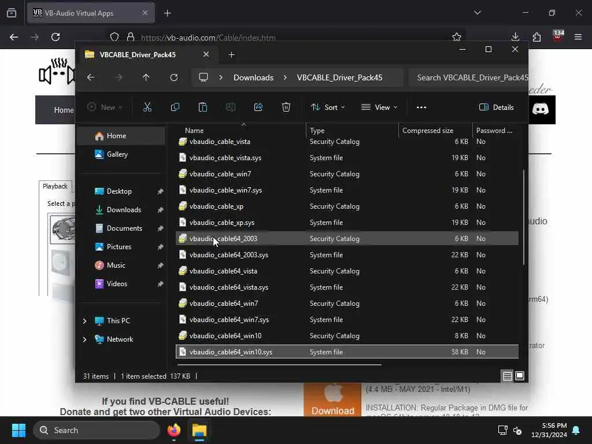Click the Playback tab on the webpage

coord(55,186)
